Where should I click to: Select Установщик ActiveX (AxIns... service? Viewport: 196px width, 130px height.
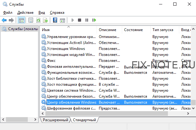tap(116, 42)
